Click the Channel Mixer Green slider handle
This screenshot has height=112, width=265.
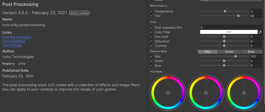click(224, 61)
